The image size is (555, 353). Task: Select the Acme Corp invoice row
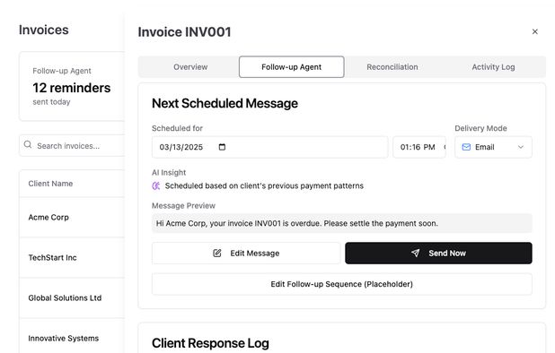(x=72, y=218)
